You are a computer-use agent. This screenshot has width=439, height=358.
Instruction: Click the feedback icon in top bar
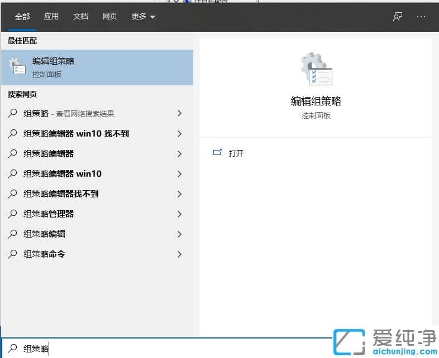click(398, 17)
